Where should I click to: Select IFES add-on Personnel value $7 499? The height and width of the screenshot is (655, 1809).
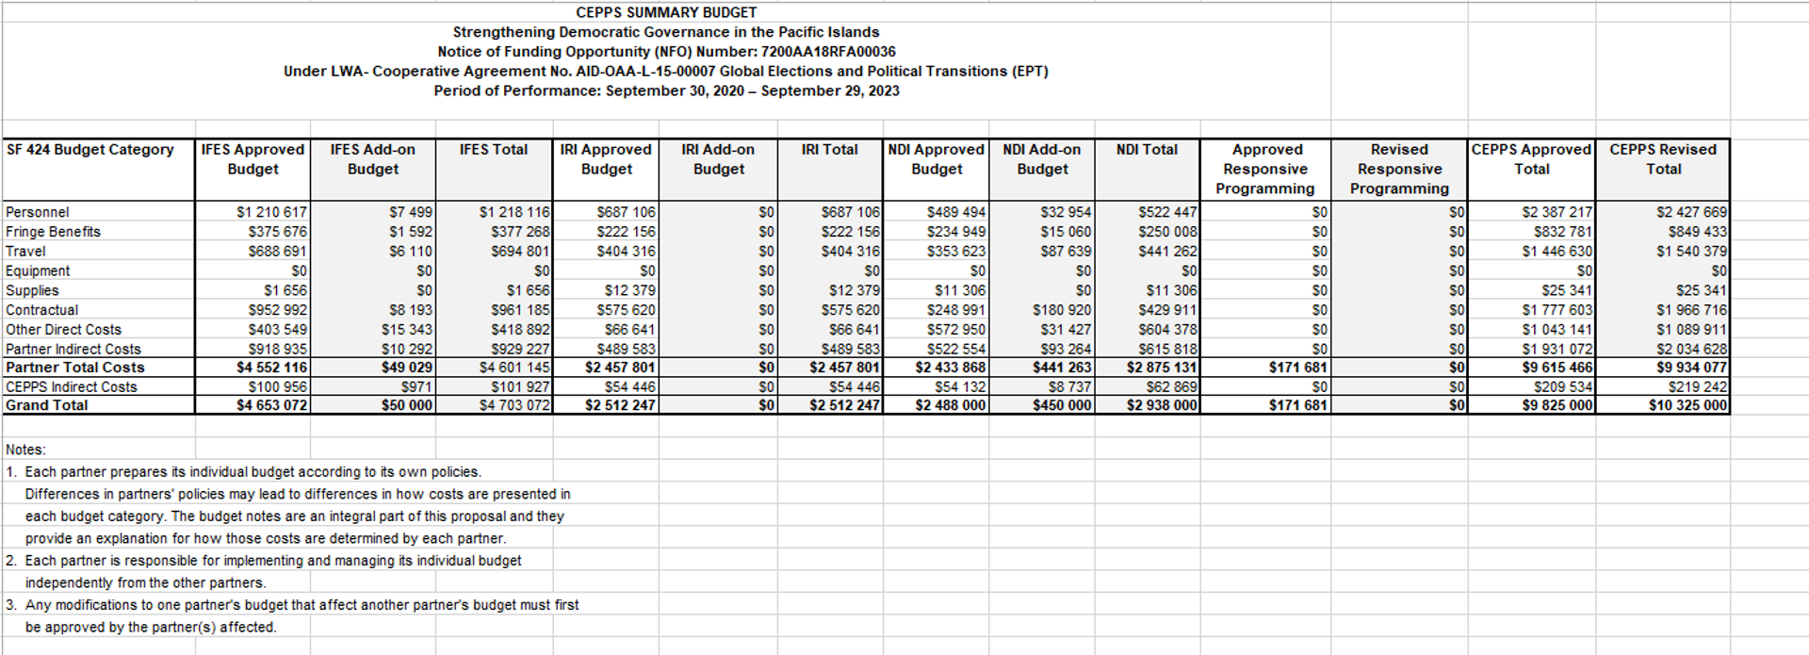pyautogui.click(x=411, y=212)
